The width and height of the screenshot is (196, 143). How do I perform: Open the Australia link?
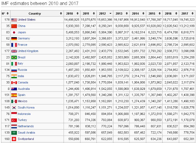click(24, 89)
